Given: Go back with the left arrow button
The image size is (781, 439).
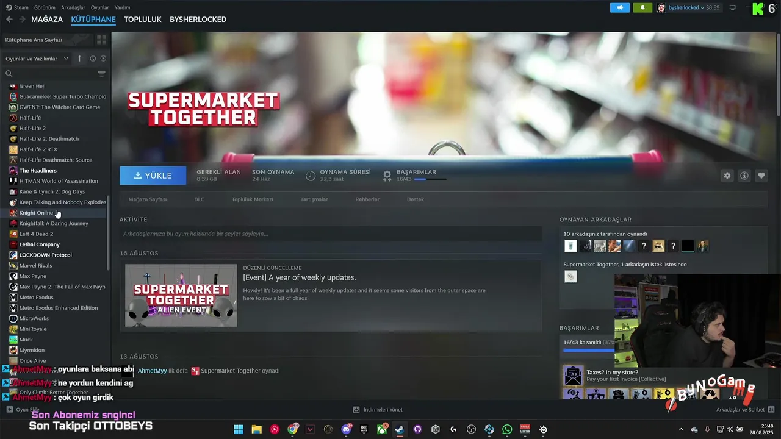Looking at the screenshot, I should coord(9,20).
